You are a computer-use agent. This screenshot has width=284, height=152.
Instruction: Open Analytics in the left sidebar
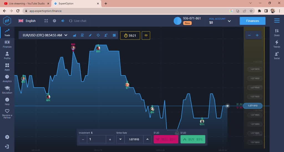[7, 78]
